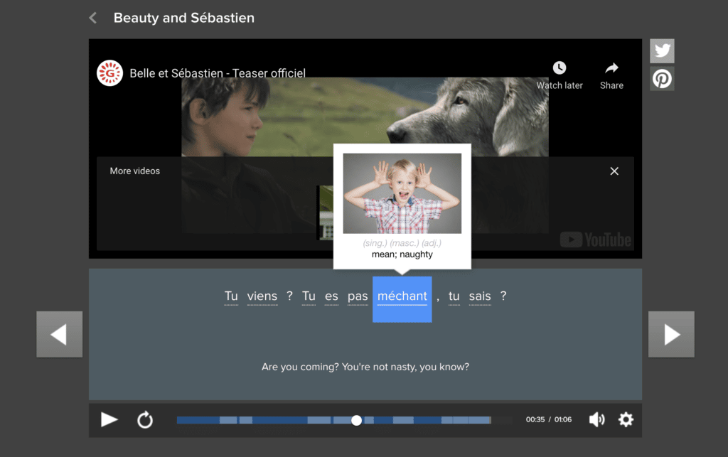Image resolution: width=728 pixels, height=457 pixels.
Task: Click the definition image of the boy
Action: tap(402, 193)
